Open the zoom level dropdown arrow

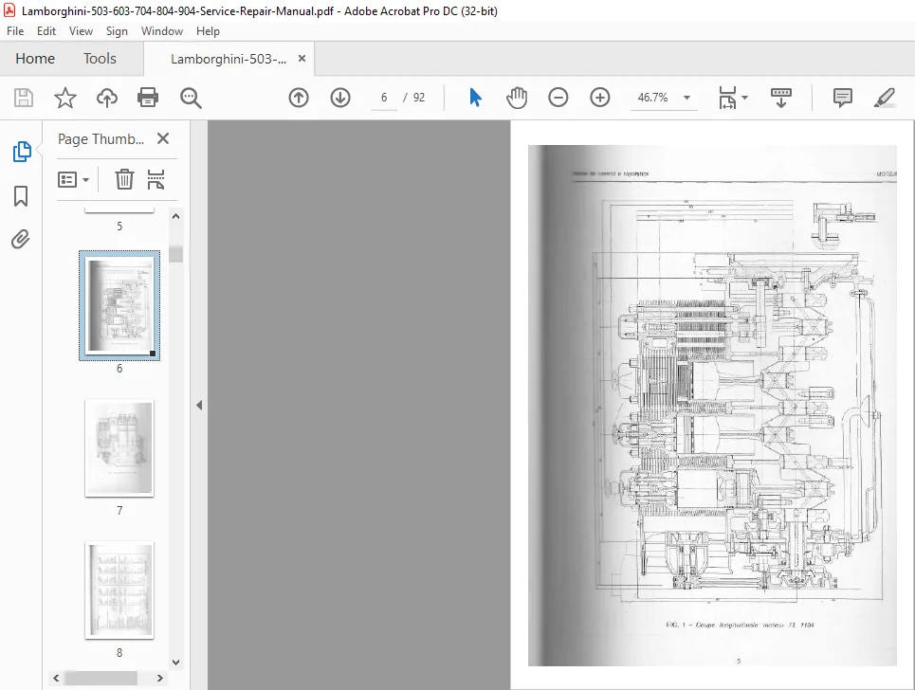click(x=686, y=98)
